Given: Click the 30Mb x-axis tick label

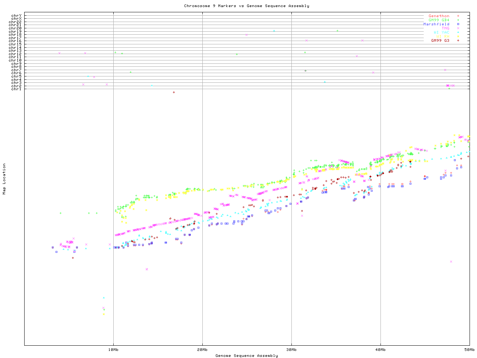Looking at the screenshot, I should pyautogui.click(x=291, y=350).
